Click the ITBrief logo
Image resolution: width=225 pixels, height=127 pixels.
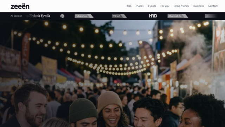[119, 16]
